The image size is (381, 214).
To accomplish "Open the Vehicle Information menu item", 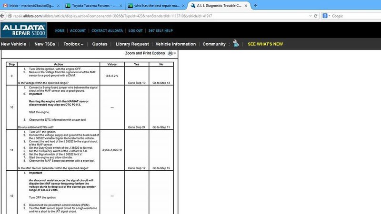I will (176, 44).
